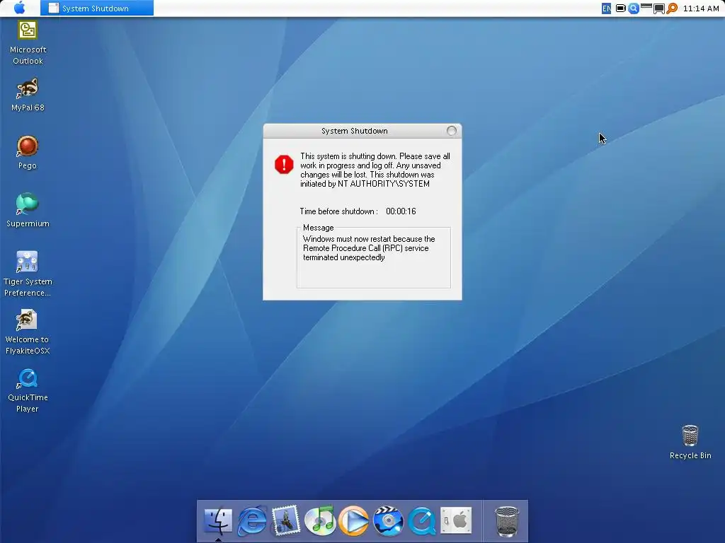Launch iTunes from the dock
725x543 pixels.
pyautogui.click(x=320, y=521)
